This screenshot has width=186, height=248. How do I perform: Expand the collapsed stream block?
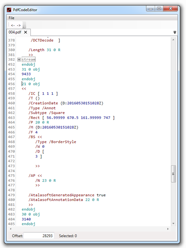pos(19,59)
